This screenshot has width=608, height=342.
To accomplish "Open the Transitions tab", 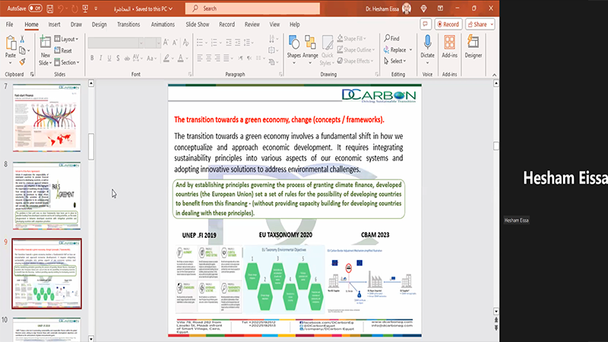I will pos(128,24).
